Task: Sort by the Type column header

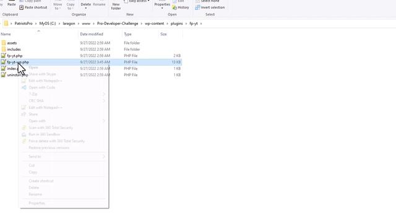Action: [127, 34]
